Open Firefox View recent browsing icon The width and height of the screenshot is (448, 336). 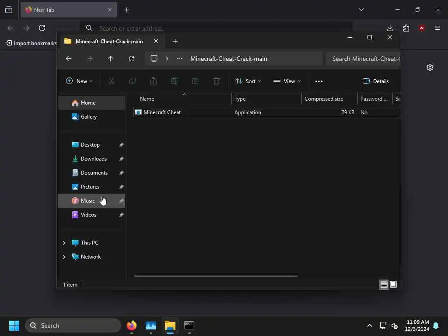(x=9, y=10)
